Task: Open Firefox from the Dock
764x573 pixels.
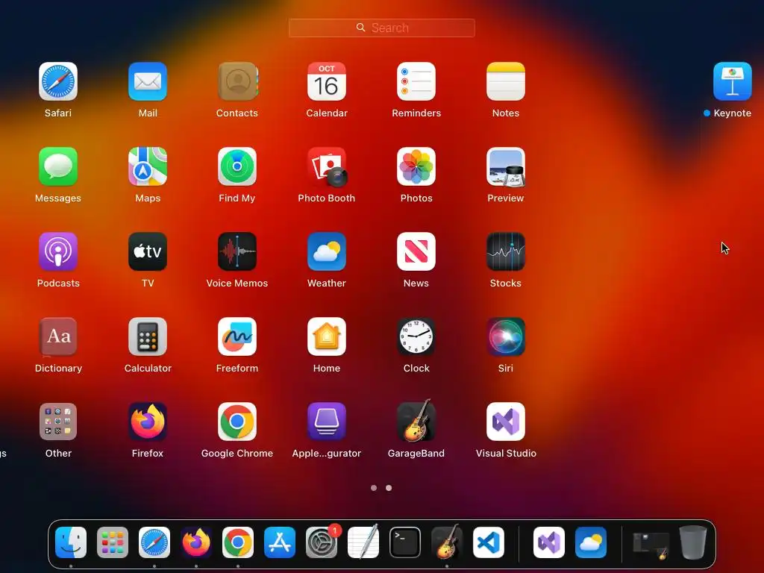Action: pyautogui.click(x=196, y=542)
